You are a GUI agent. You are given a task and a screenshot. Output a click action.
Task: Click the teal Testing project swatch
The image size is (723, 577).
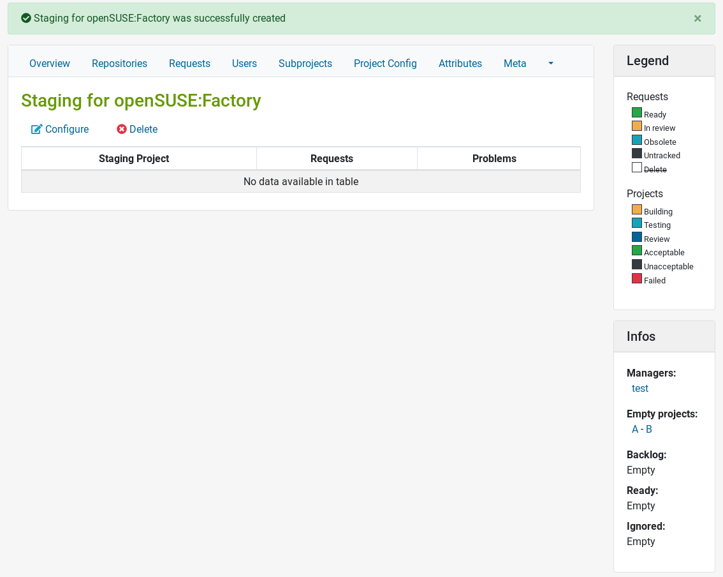637,223
